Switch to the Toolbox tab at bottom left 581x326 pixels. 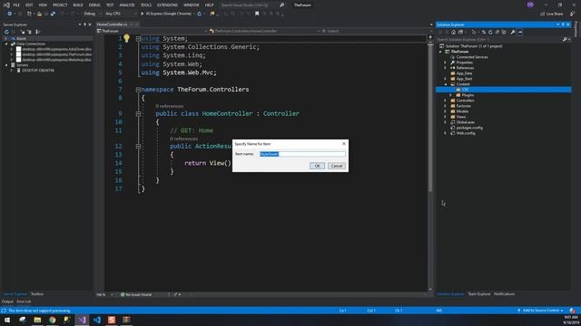point(37,294)
